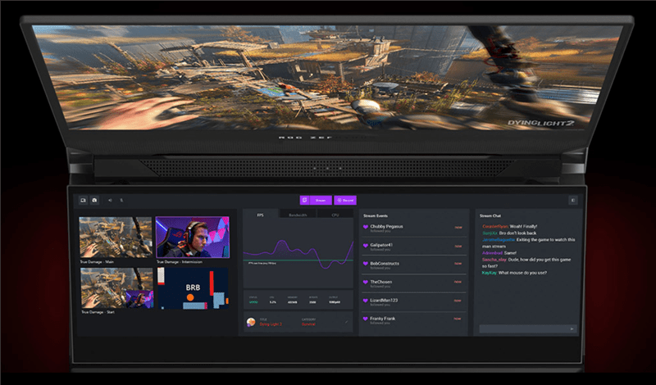Viewport: 656px width, 385px height.
Task: Click the game avatar icon beside the title
Action: tap(251, 322)
